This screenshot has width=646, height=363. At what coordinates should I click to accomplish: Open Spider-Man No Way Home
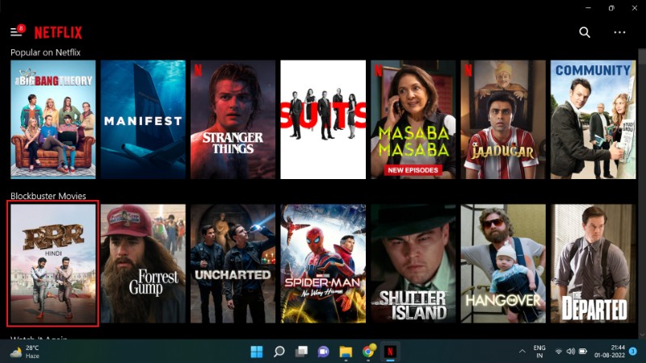tap(323, 265)
